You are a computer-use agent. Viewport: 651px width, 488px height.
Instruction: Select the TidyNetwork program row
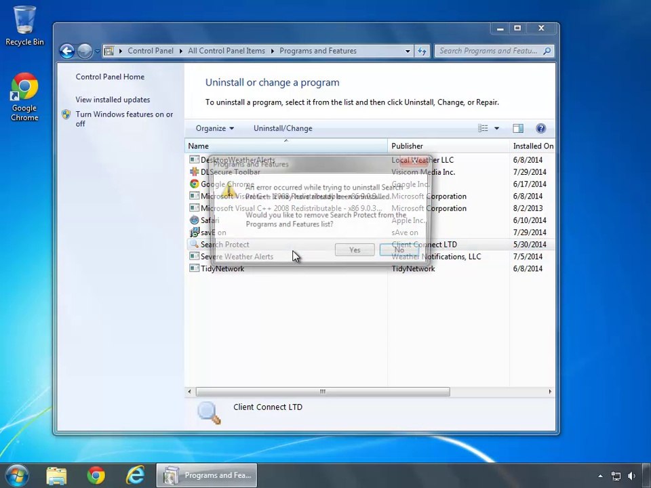(370, 268)
